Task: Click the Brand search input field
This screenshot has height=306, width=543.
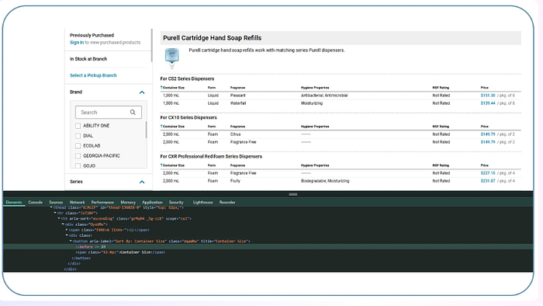Action: 109,113
